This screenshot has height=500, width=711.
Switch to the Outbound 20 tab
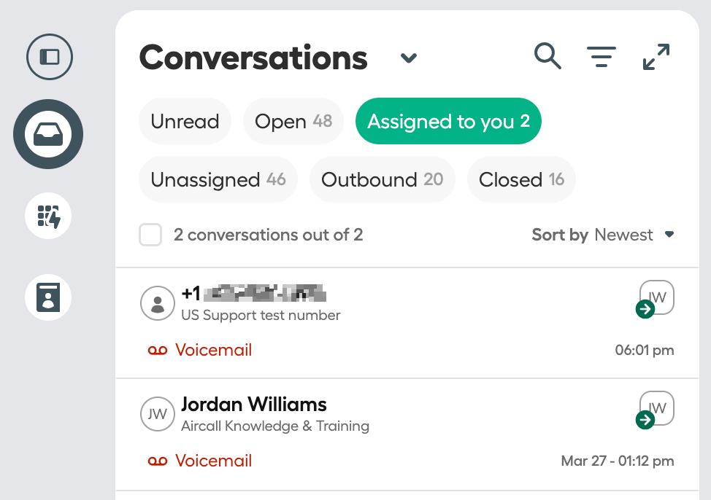pos(383,180)
